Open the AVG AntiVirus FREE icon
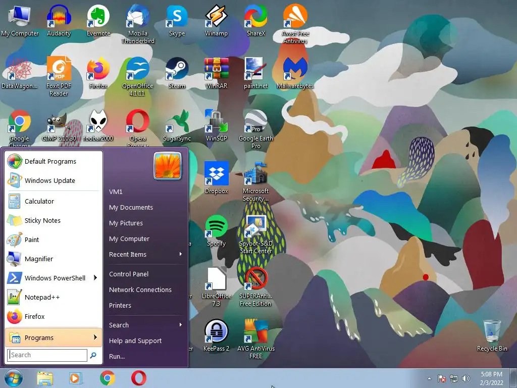The image size is (517, 388). (x=256, y=338)
